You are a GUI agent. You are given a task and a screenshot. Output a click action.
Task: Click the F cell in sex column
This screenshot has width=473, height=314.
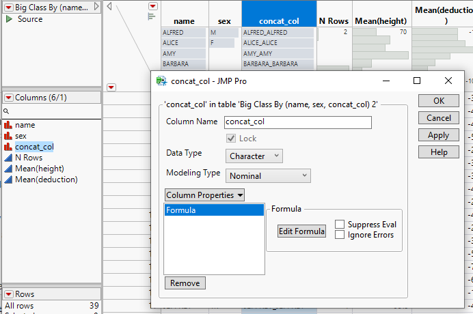[x=222, y=43]
